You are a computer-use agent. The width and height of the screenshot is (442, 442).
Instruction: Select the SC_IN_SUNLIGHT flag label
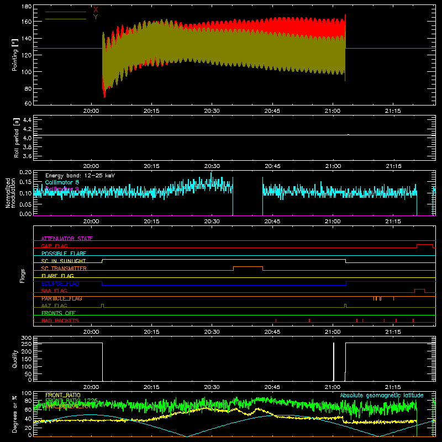coord(64,261)
